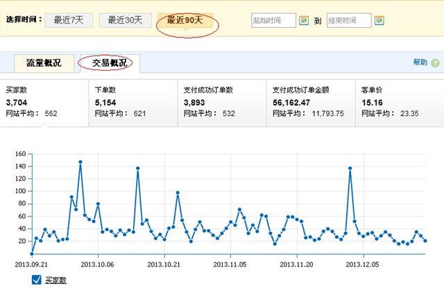Select the 支付成功订单数 metric card

coord(222,103)
